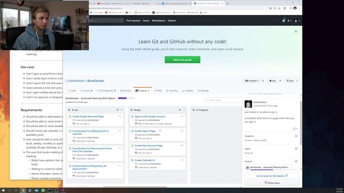Switch to the Actions tab
344x193 pixels.
[x=126, y=91]
